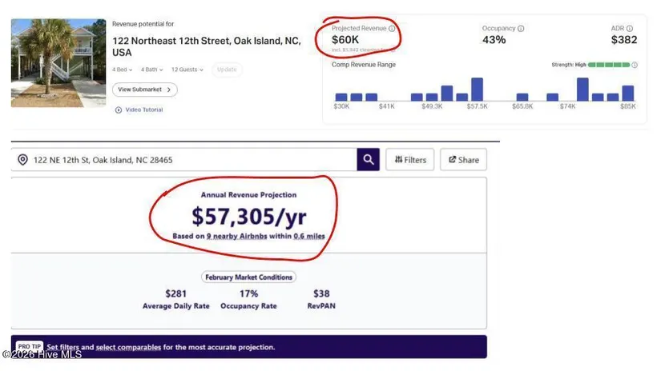Click the Update button
The image size is (661, 371).
pos(227,70)
